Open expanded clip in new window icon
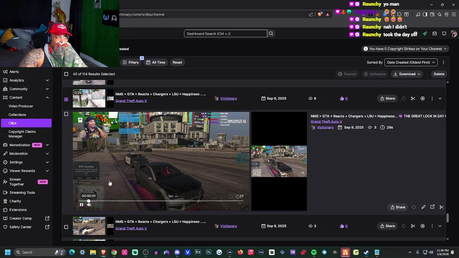459x258 pixels. 432,207
